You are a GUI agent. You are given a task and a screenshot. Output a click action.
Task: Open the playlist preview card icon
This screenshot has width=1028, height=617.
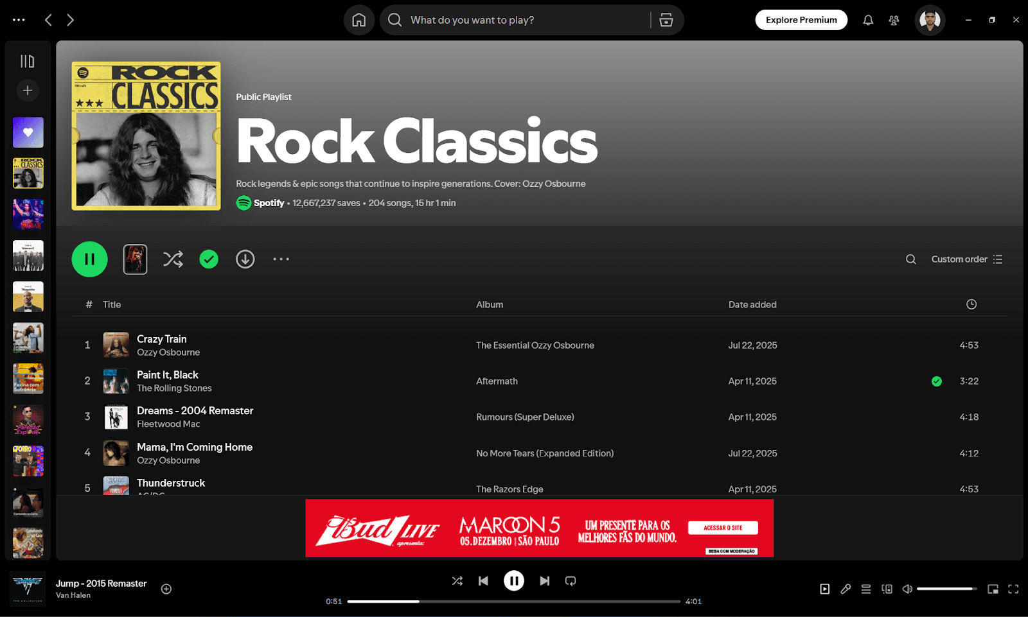coord(135,259)
